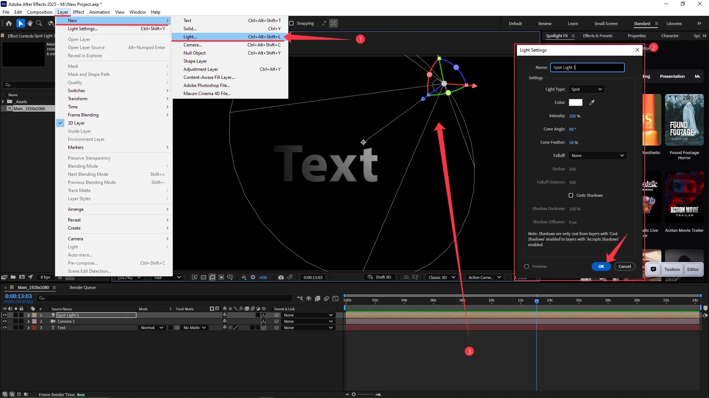Viewport: 709px width, 398px height.
Task: Click the Spotlight FX panel menu icon
Action: pyautogui.click(x=573, y=36)
